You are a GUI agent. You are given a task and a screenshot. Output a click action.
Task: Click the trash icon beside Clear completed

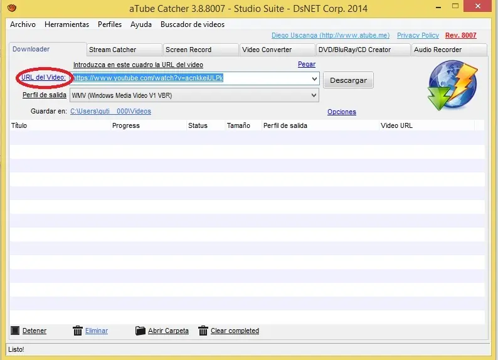[x=203, y=331]
